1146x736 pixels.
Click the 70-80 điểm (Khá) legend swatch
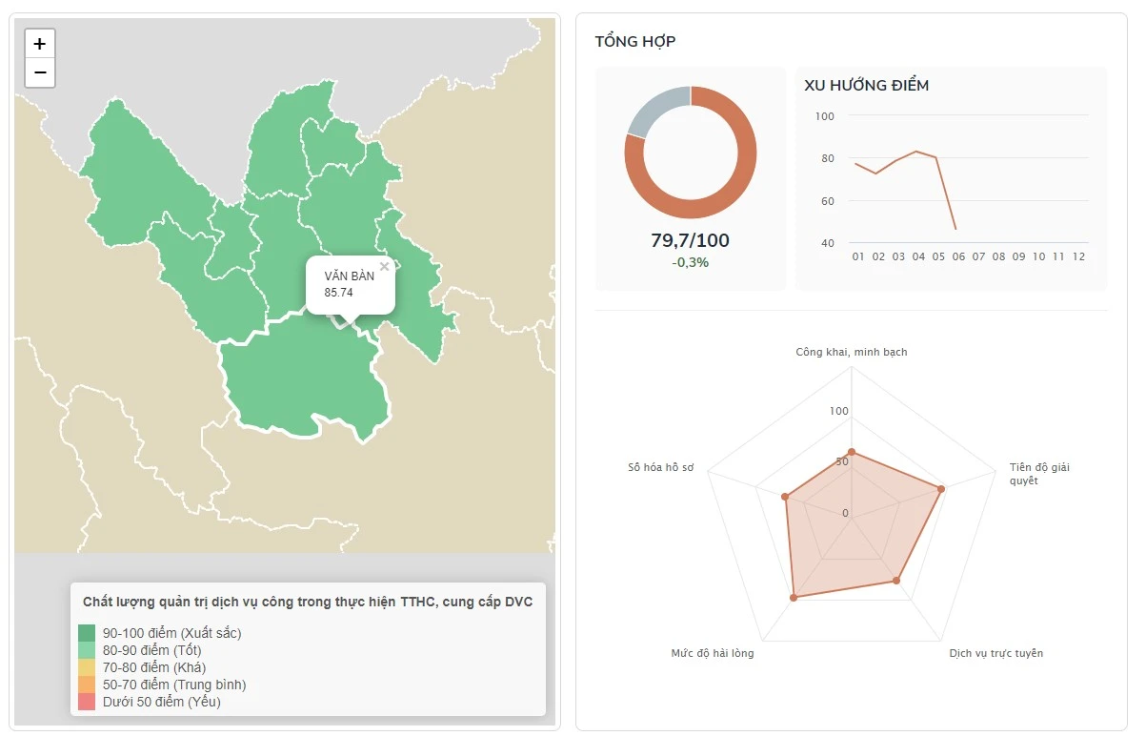(87, 667)
